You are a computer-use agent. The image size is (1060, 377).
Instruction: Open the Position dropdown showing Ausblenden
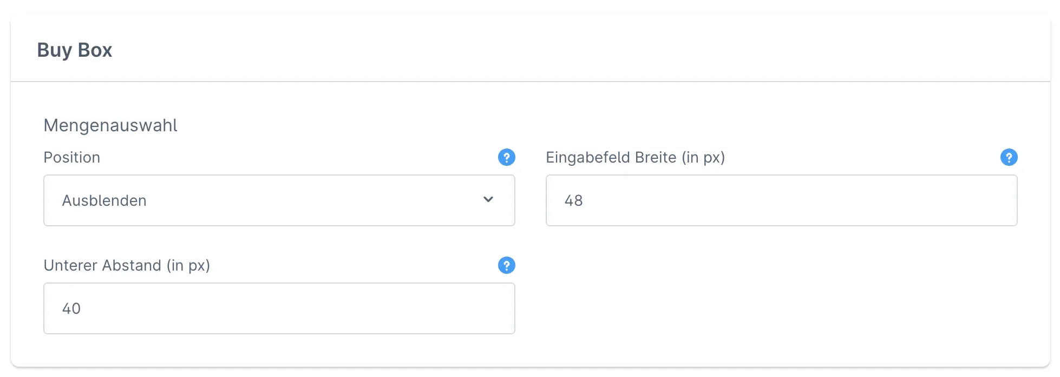[x=279, y=200]
